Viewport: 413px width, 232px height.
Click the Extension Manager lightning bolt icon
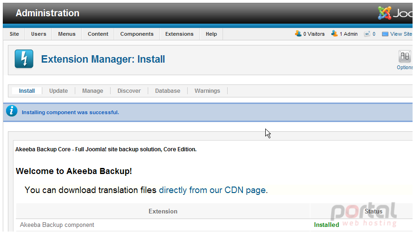pyautogui.click(x=24, y=59)
